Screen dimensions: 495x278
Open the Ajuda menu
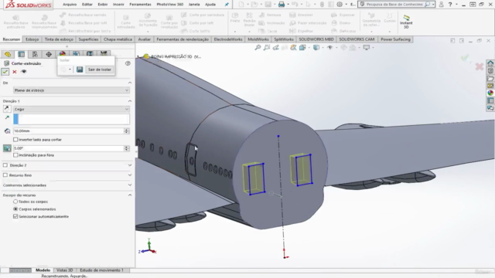pyautogui.click(x=210, y=5)
